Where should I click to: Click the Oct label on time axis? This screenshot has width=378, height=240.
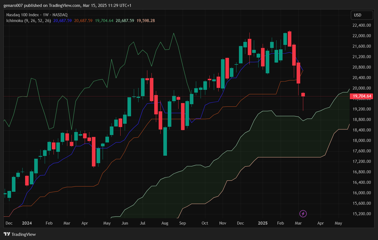click(205, 223)
